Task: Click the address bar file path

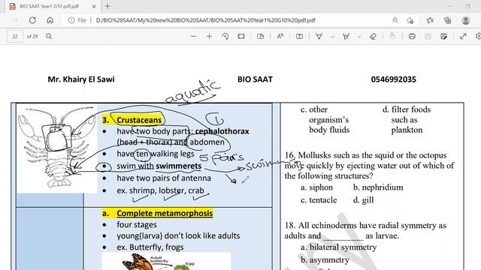Action: [205, 20]
